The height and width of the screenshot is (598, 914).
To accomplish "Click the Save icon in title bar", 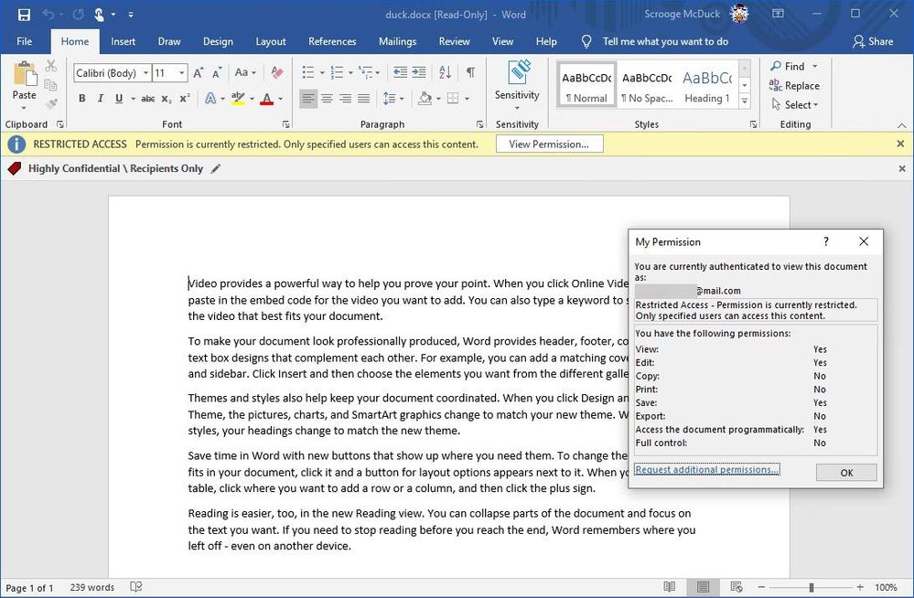I will (x=24, y=15).
